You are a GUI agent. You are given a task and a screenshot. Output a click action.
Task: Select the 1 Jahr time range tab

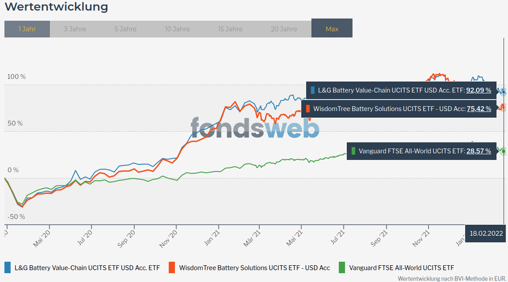(x=27, y=29)
